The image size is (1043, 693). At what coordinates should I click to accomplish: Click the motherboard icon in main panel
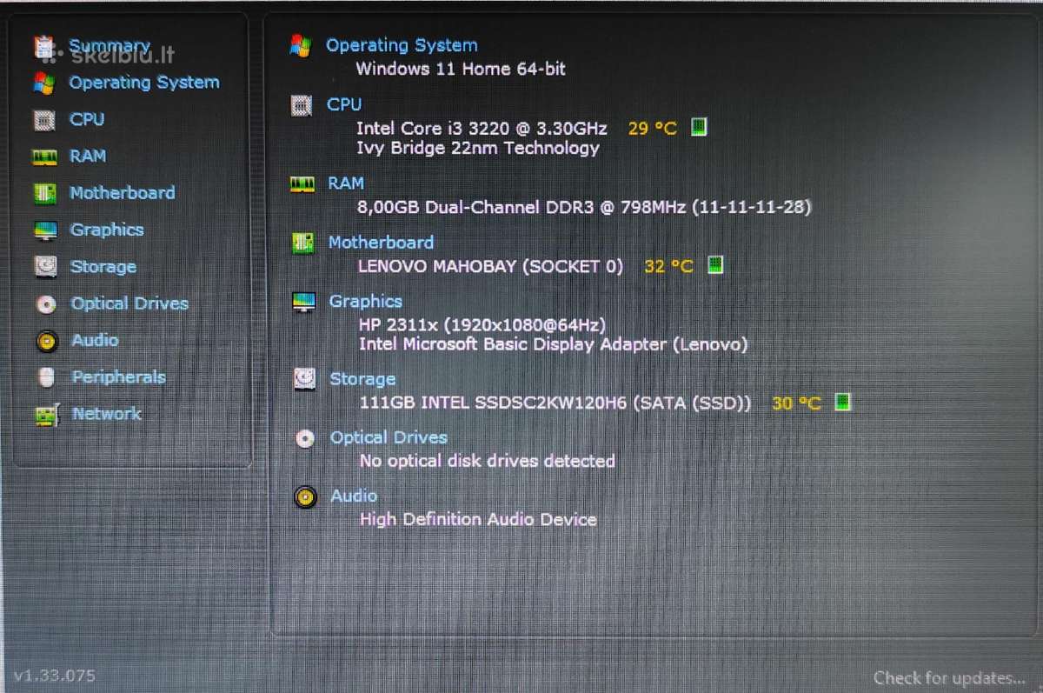click(303, 243)
